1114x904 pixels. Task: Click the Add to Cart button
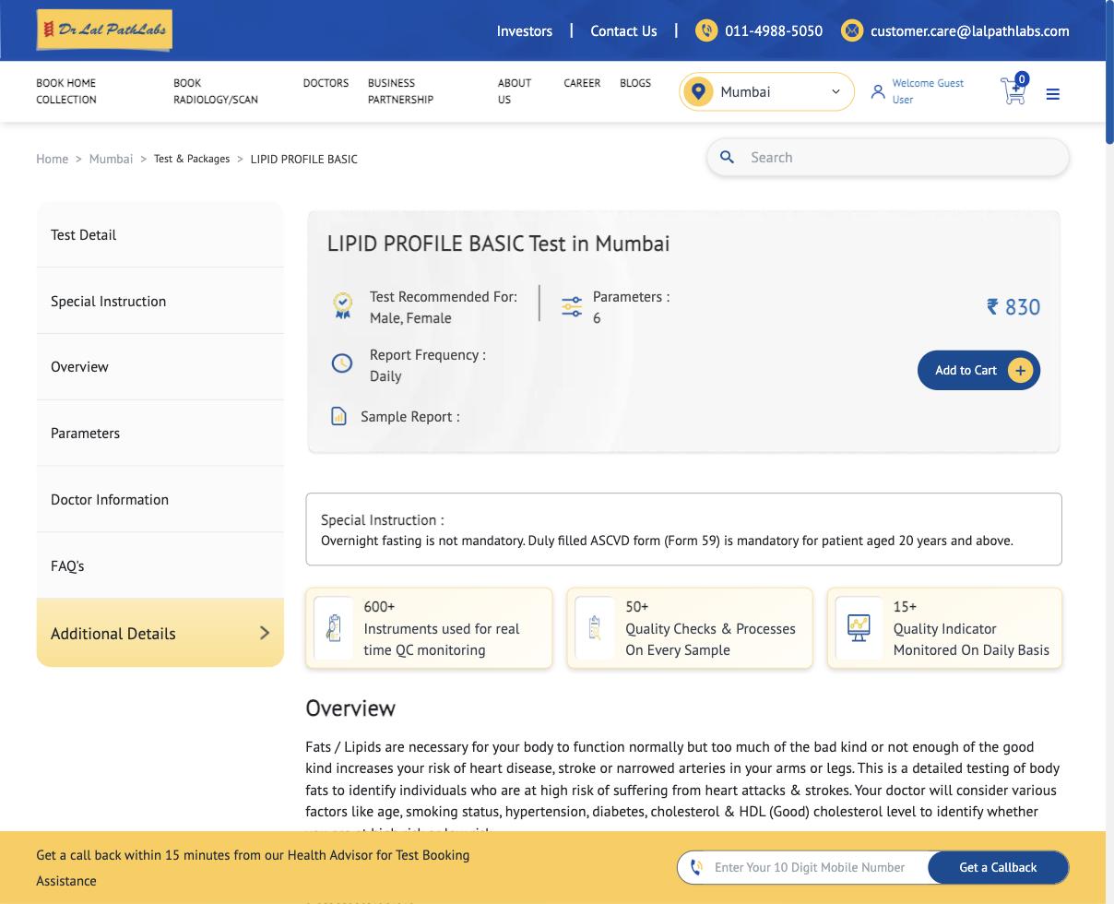[x=978, y=370]
